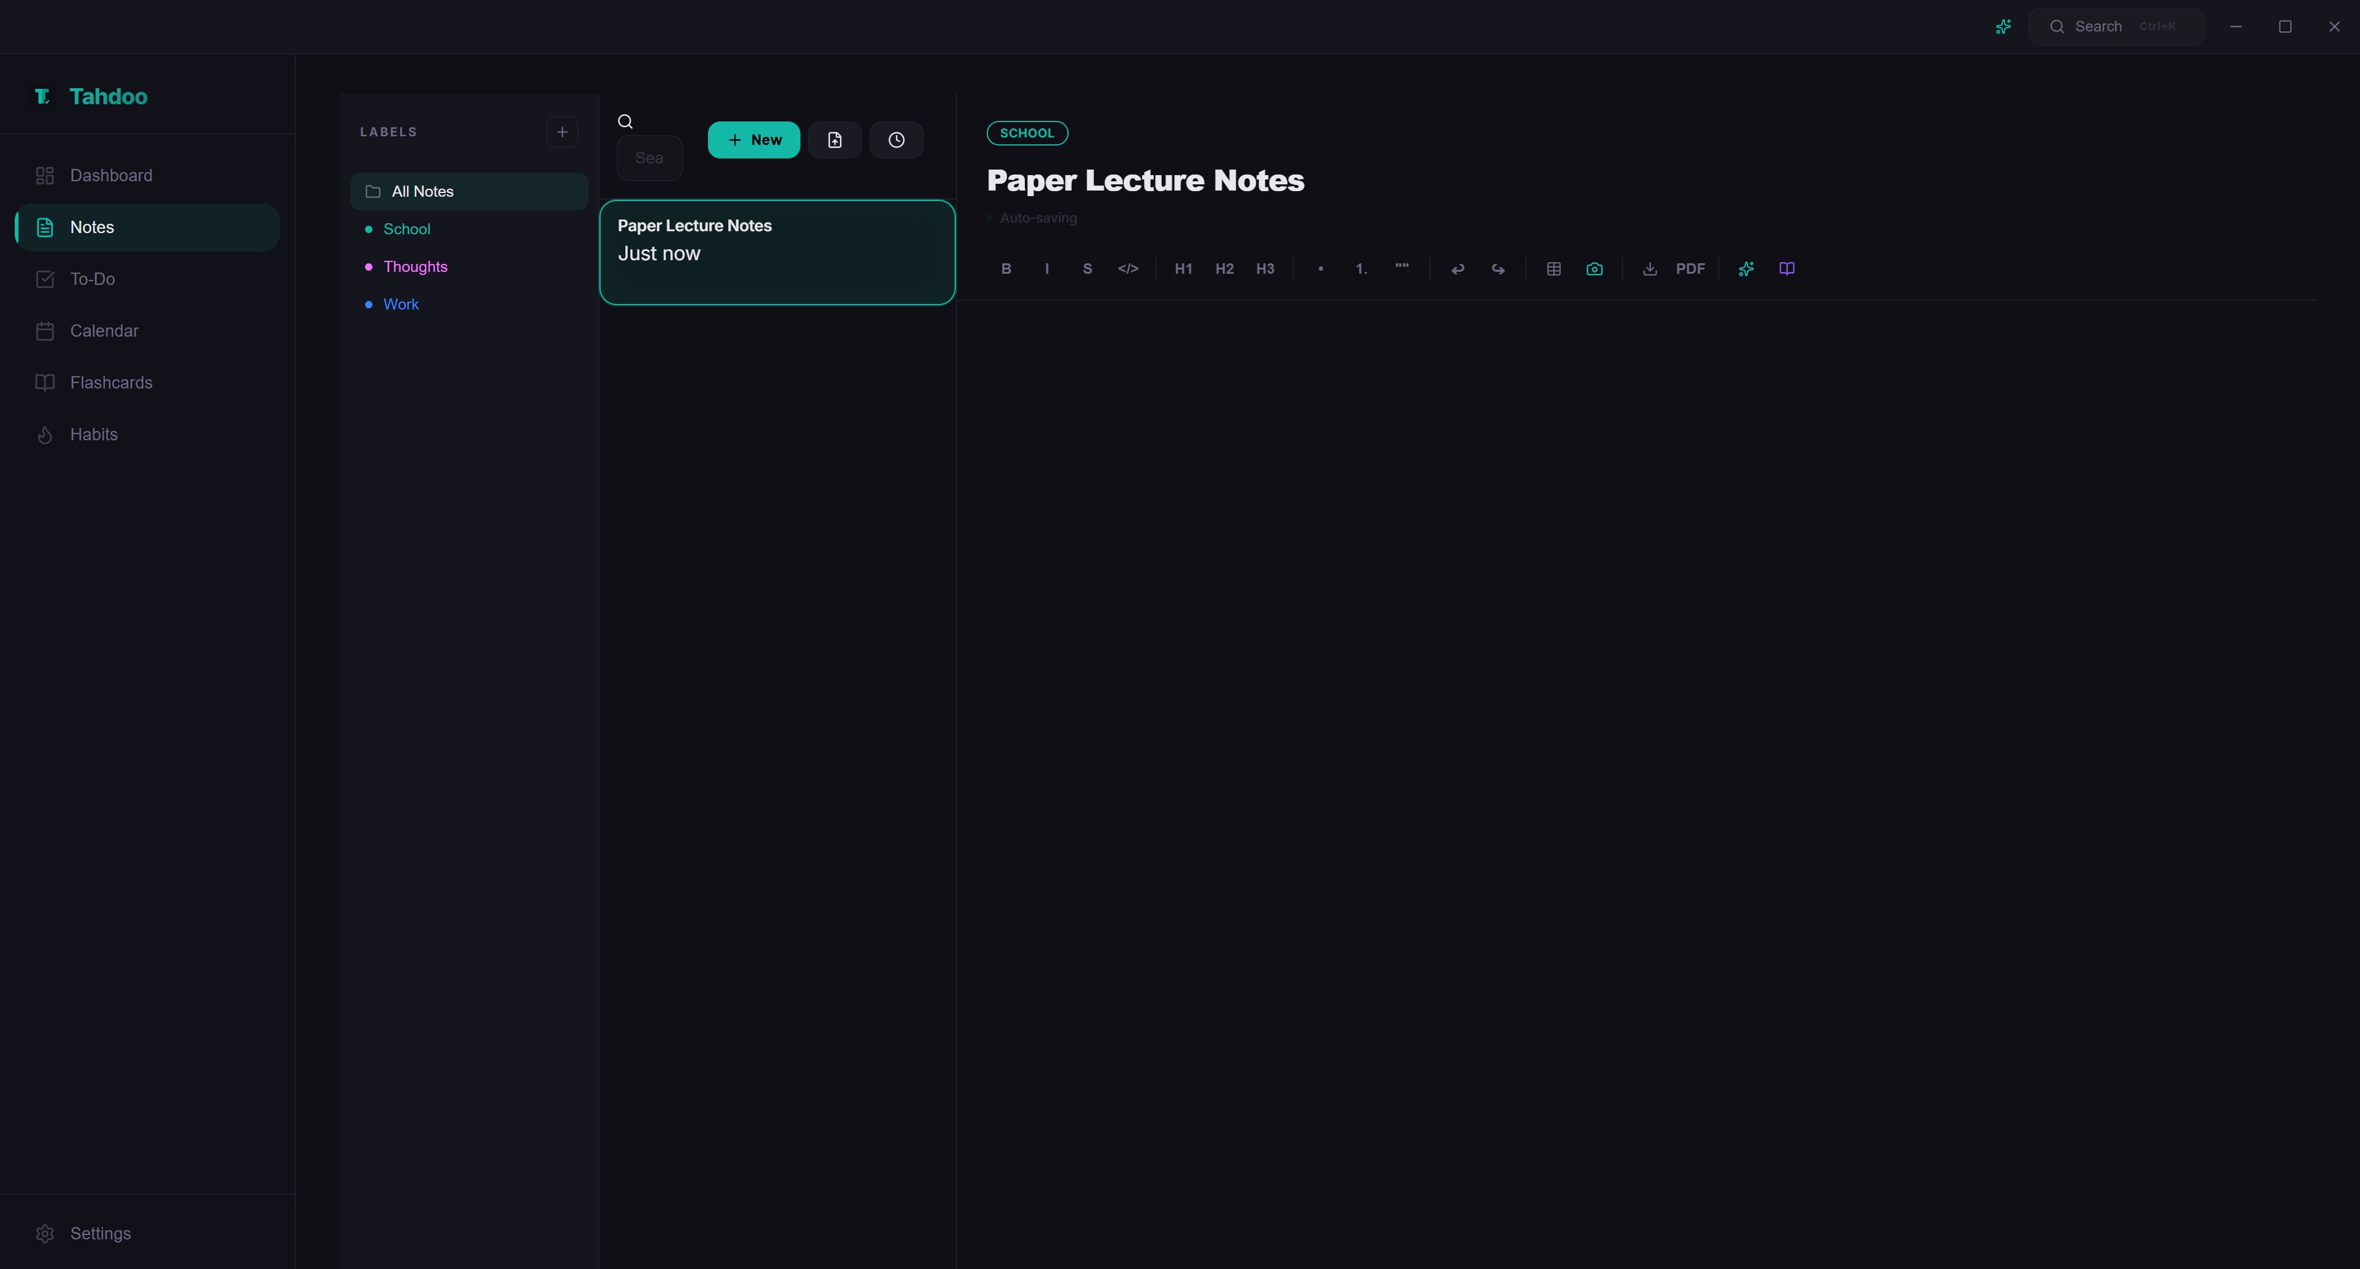Click the file upload icon next to New
The image size is (2360, 1269).
[x=834, y=140]
